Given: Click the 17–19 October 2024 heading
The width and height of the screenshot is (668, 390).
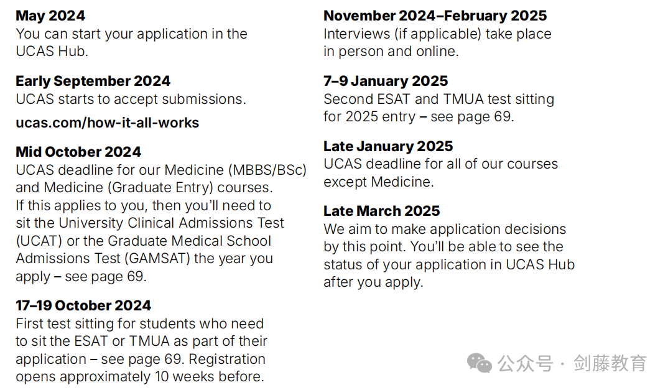Looking at the screenshot, I should tap(83, 305).
